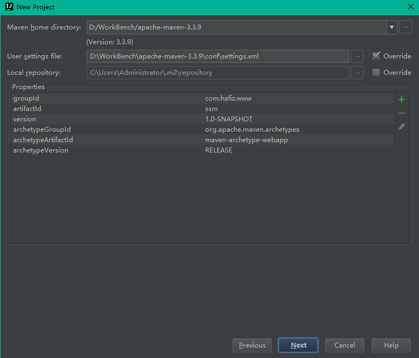Uncheck Override for user settings file
The width and height of the screenshot is (419, 358).
coord(376,56)
